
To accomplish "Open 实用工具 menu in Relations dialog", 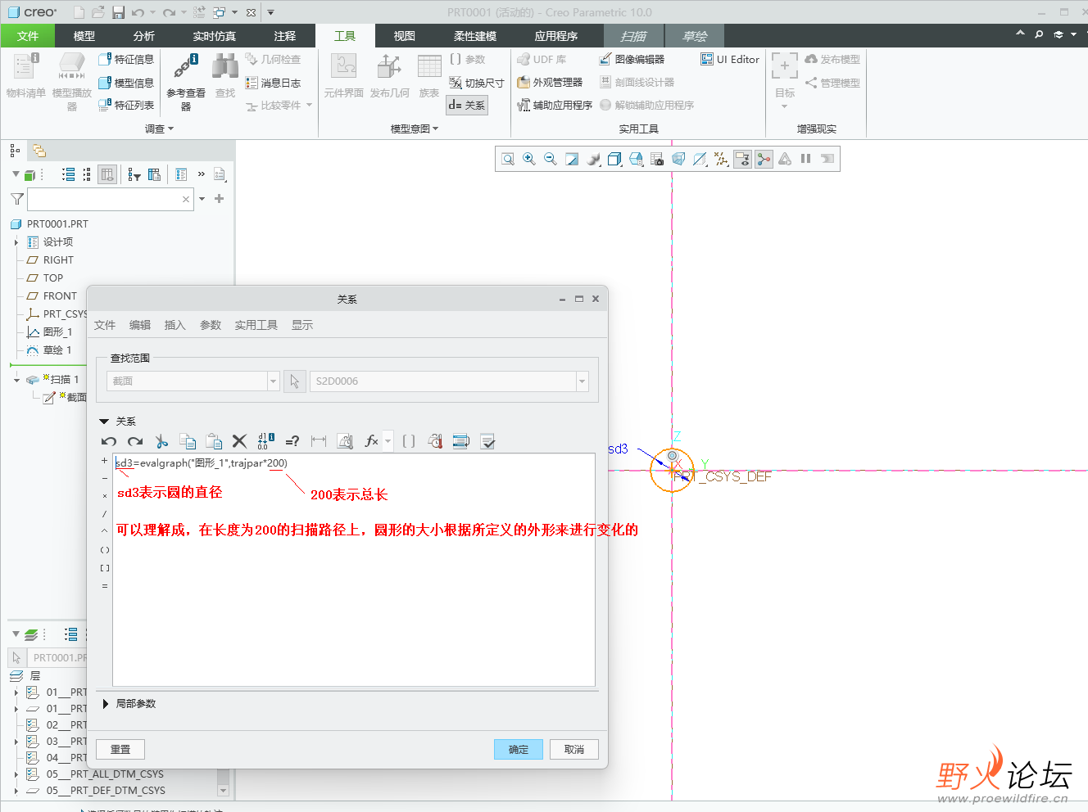I will 256,325.
